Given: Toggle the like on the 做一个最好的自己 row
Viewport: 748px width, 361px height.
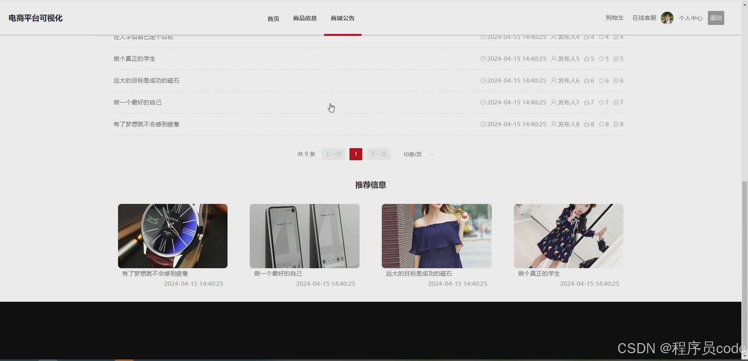Looking at the screenshot, I should (x=587, y=102).
